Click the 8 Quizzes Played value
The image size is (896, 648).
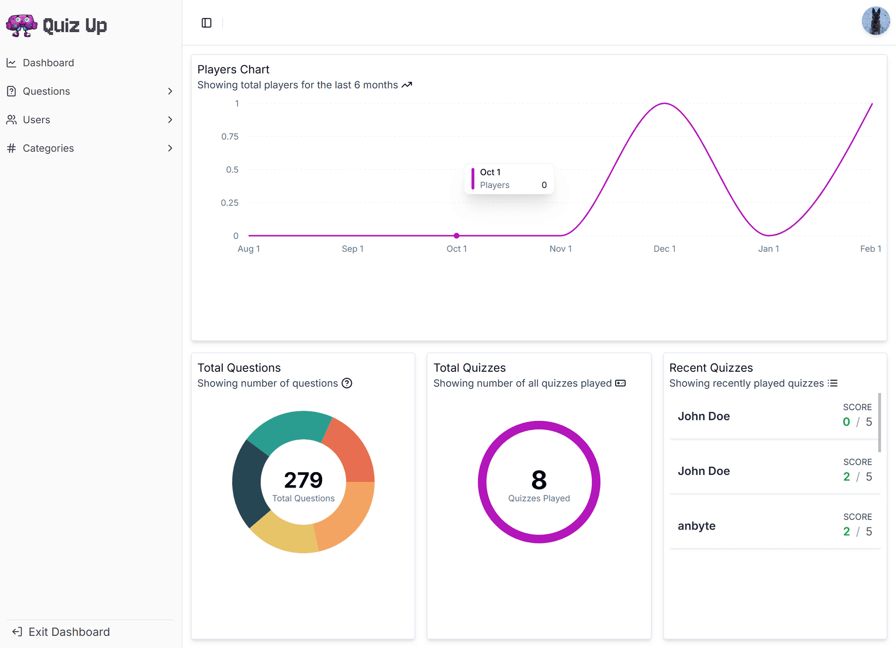pos(539,480)
